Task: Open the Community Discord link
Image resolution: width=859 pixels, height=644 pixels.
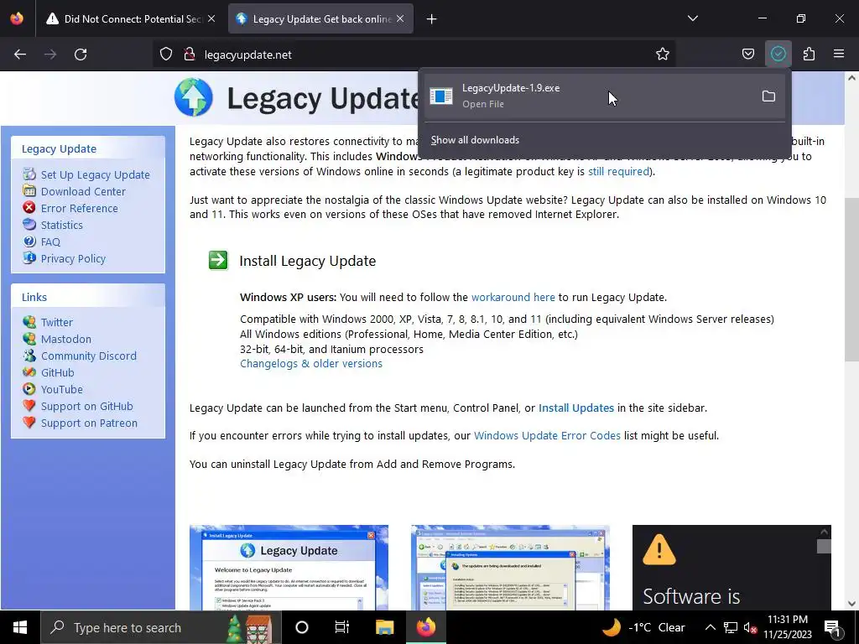Action: coord(89,356)
